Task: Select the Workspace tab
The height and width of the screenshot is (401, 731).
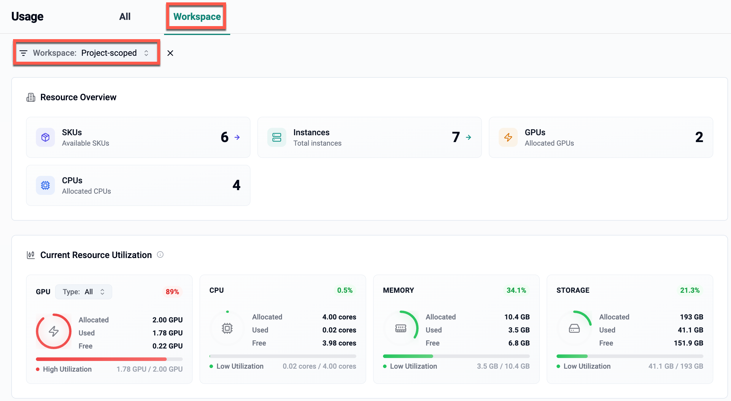Action: coord(197,17)
